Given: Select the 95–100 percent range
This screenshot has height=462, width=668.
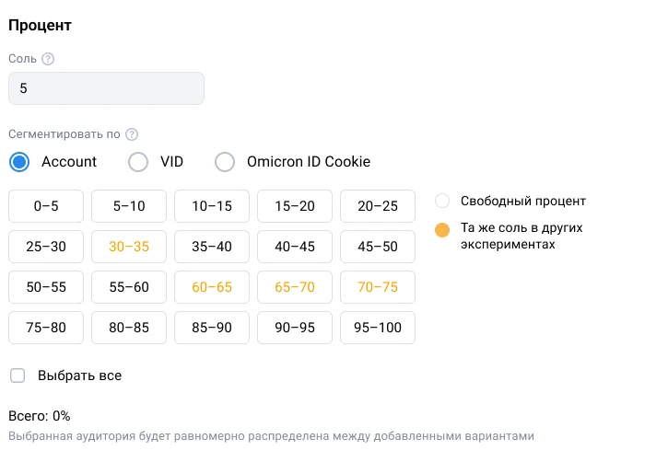Looking at the screenshot, I should click(x=378, y=328).
